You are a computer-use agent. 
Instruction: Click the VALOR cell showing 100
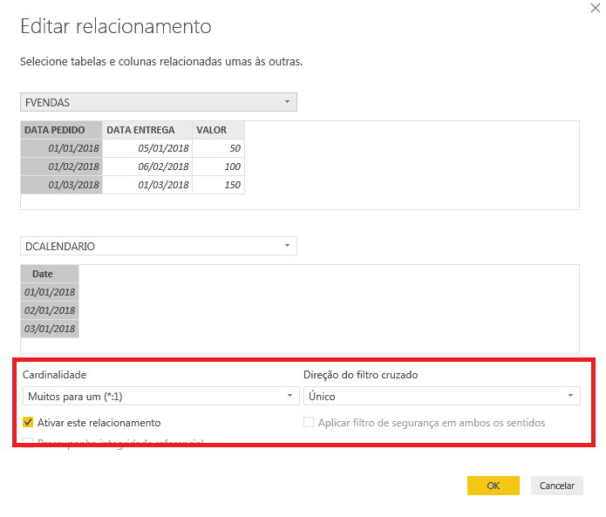[x=218, y=167]
